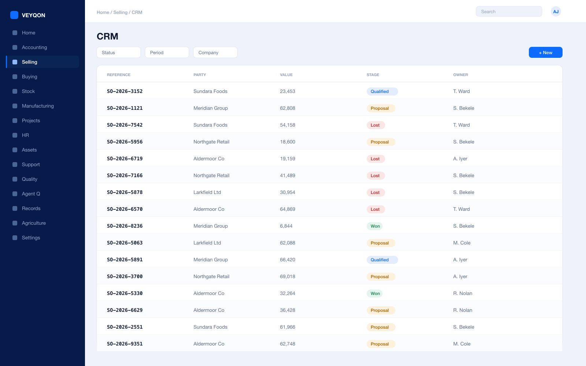Open record SO-2026-6719
The width and height of the screenshot is (586, 366).
(125, 158)
